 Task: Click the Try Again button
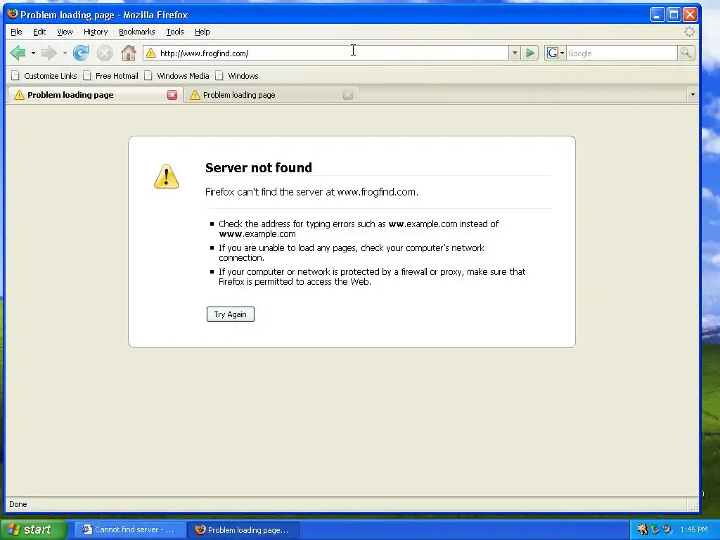[x=230, y=314]
